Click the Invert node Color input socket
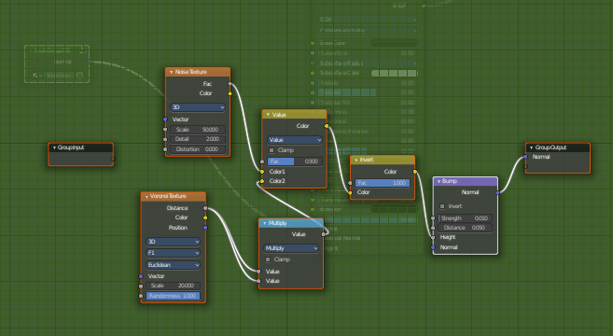The height and width of the screenshot is (336, 613). click(350, 192)
